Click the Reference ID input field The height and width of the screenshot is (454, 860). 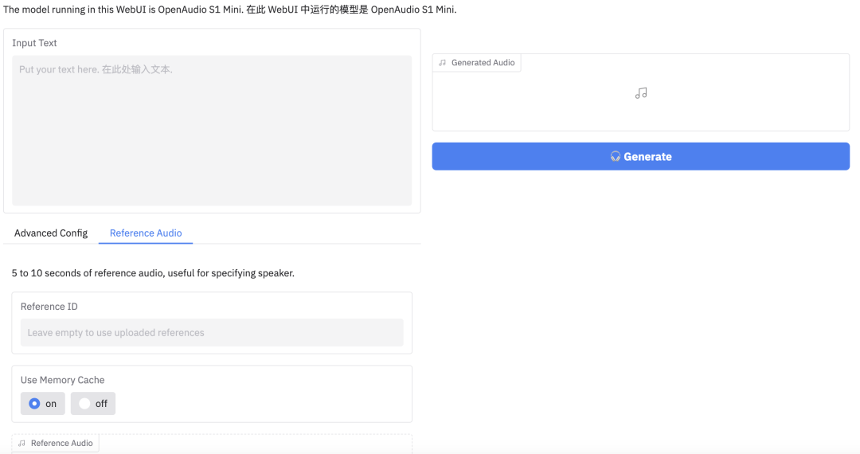pos(212,332)
